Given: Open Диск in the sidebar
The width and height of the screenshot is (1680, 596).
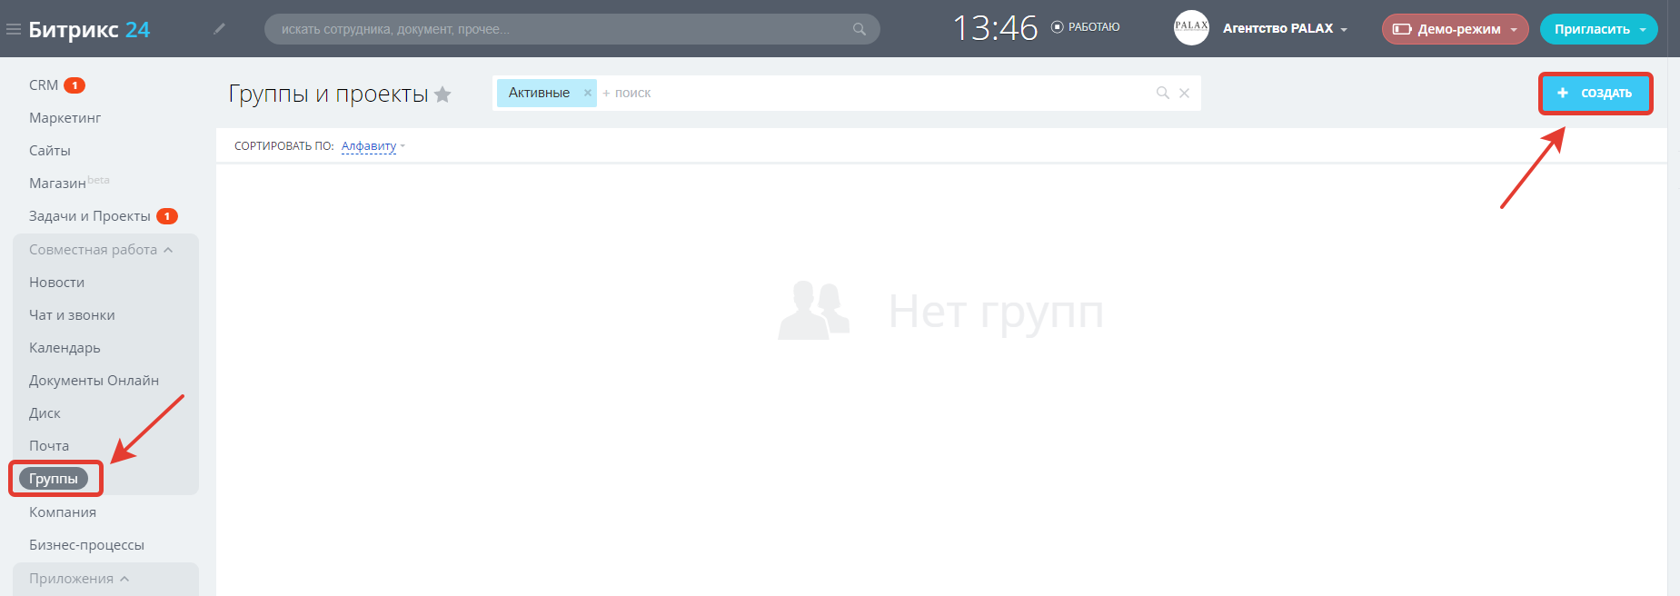Looking at the screenshot, I should [45, 413].
